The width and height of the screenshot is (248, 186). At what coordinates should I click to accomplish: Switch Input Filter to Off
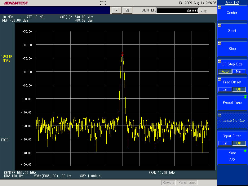(x=239, y=143)
